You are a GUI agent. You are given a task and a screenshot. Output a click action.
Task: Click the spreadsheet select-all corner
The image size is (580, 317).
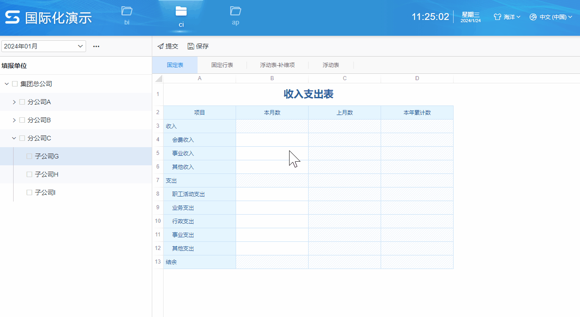click(158, 79)
